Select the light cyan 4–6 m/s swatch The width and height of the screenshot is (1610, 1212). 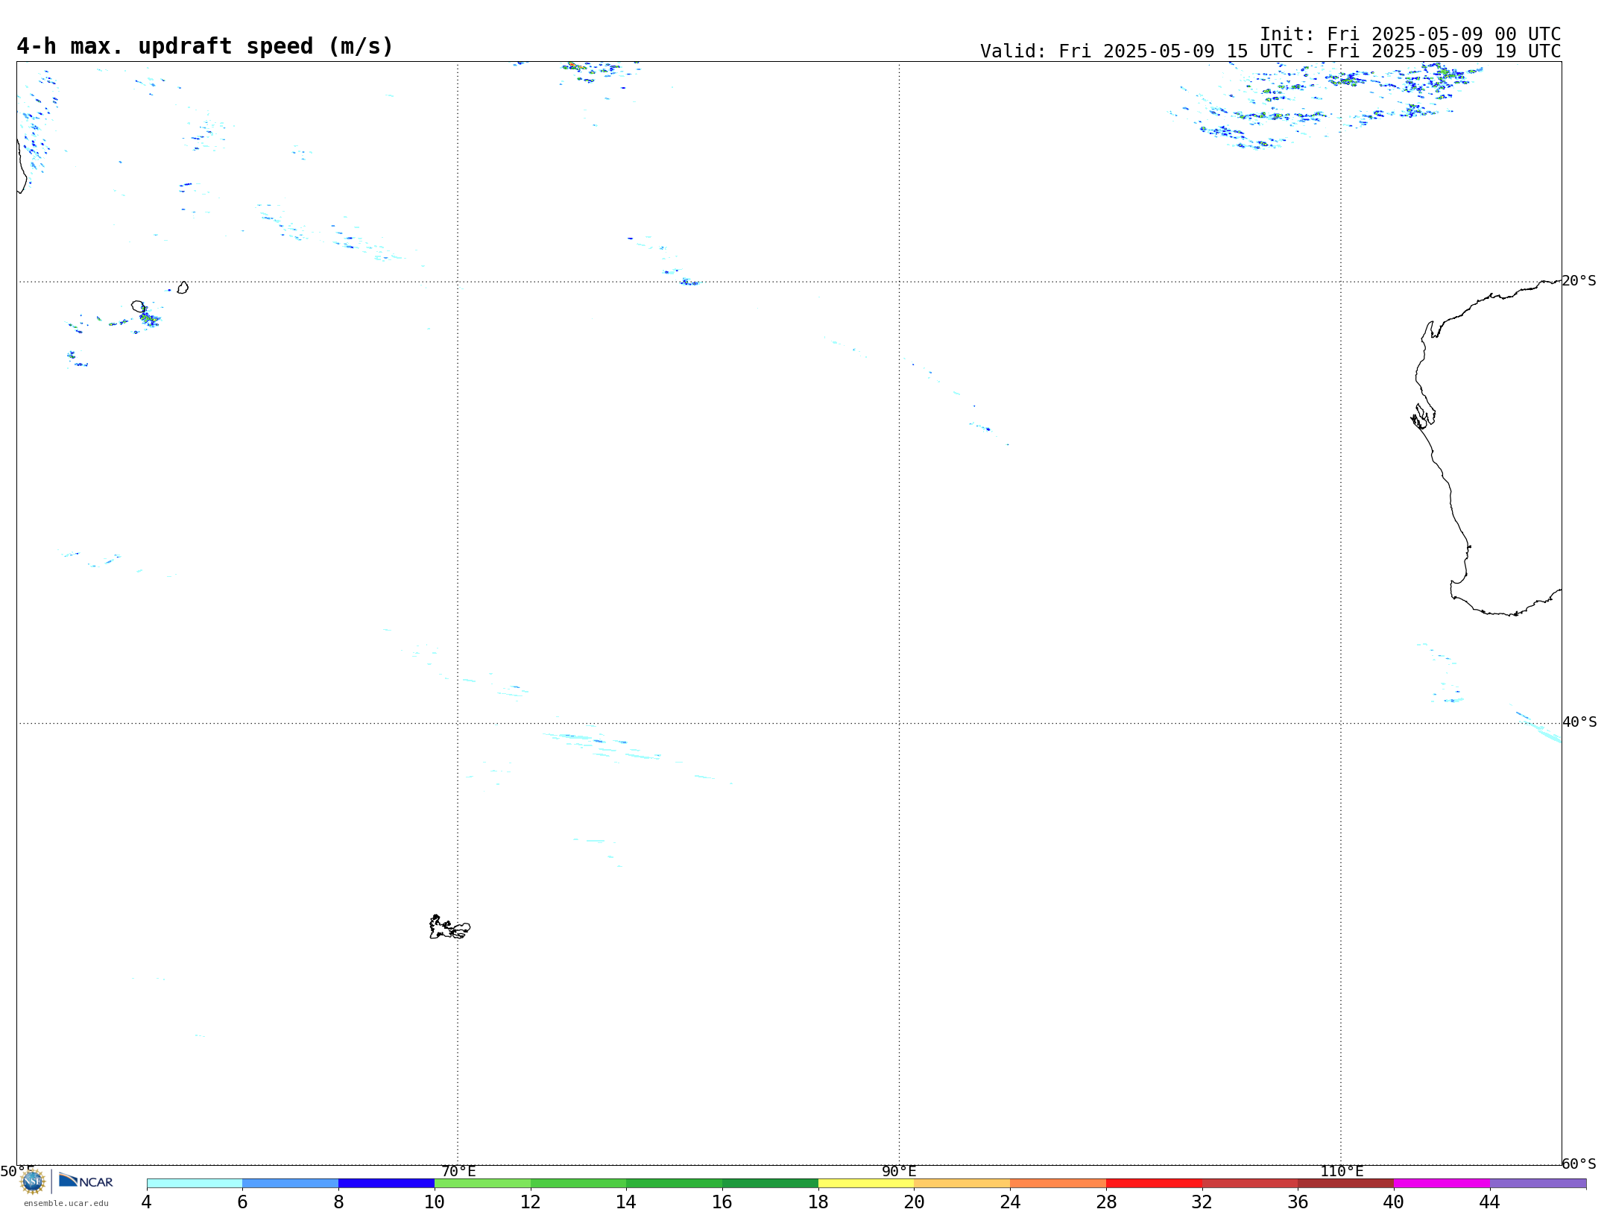[x=195, y=1184]
